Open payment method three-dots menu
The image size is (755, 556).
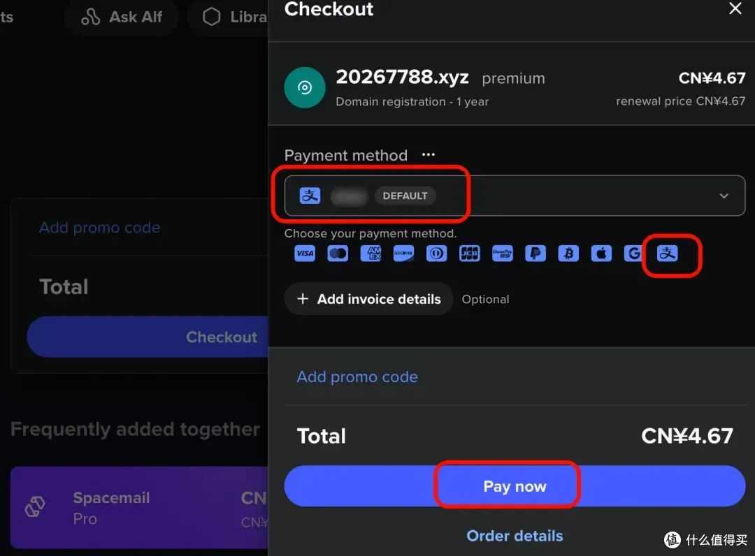[x=429, y=155]
